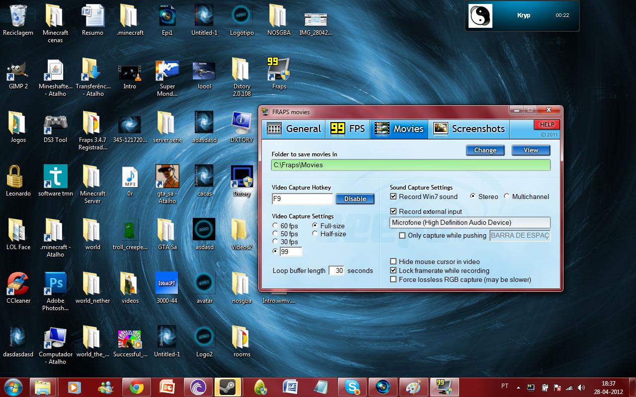Open Steam from the taskbar
636x397 pixels.
click(x=229, y=387)
